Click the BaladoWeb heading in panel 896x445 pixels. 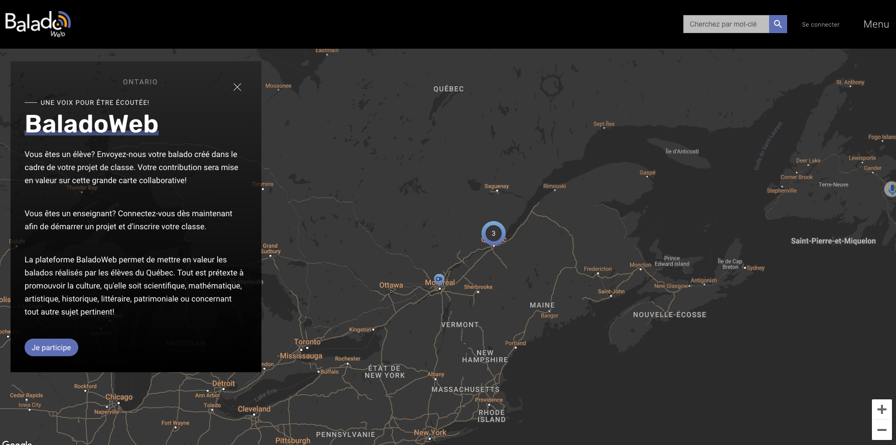click(x=92, y=124)
